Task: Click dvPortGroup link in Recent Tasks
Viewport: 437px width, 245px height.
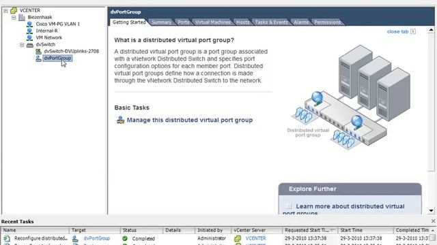Action: pos(97,238)
